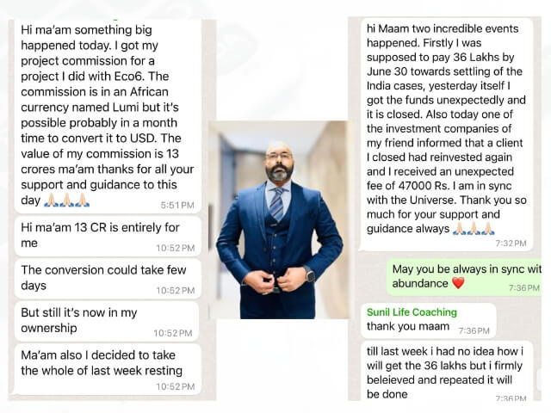551x413 pixels.
Task: Open the man in blue suit photo
Action: tap(279, 220)
